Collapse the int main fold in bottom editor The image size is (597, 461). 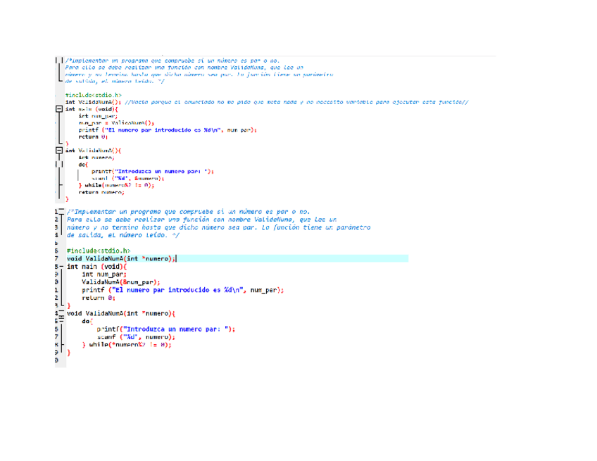click(61, 267)
